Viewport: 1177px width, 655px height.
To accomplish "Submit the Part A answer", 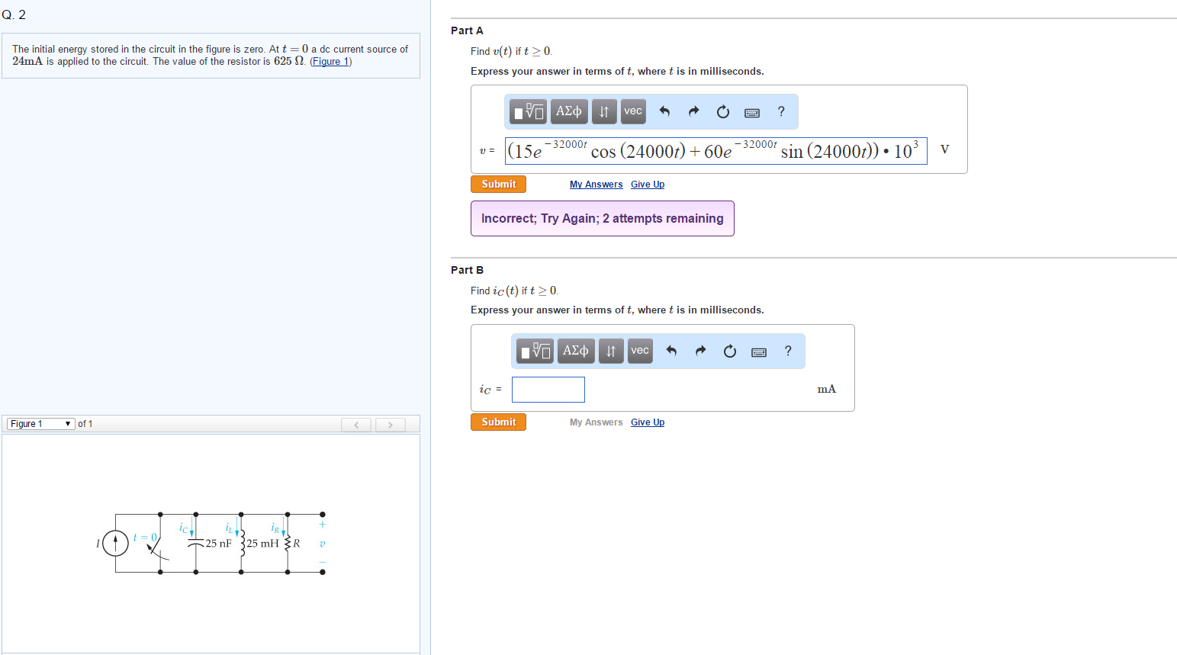I will click(x=497, y=184).
